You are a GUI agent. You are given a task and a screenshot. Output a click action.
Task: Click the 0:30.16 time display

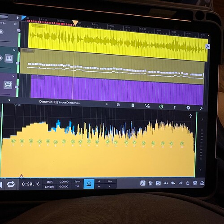click(x=31, y=184)
